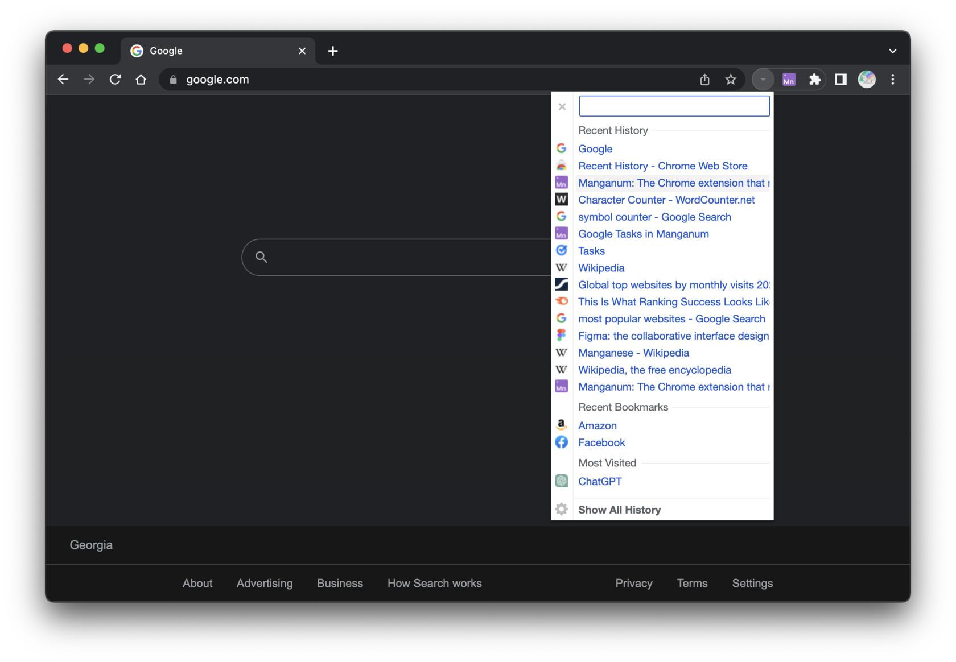Click the Semrush favicon beside Ranking Success
The height and width of the screenshot is (662, 956).
[x=561, y=301]
